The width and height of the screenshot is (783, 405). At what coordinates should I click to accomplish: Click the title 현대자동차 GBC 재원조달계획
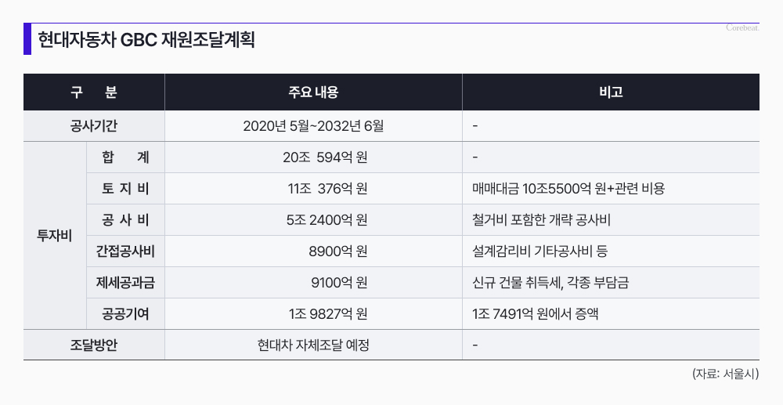click(146, 40)
